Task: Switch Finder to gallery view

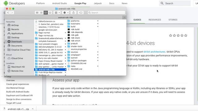Action: point(50,13)
